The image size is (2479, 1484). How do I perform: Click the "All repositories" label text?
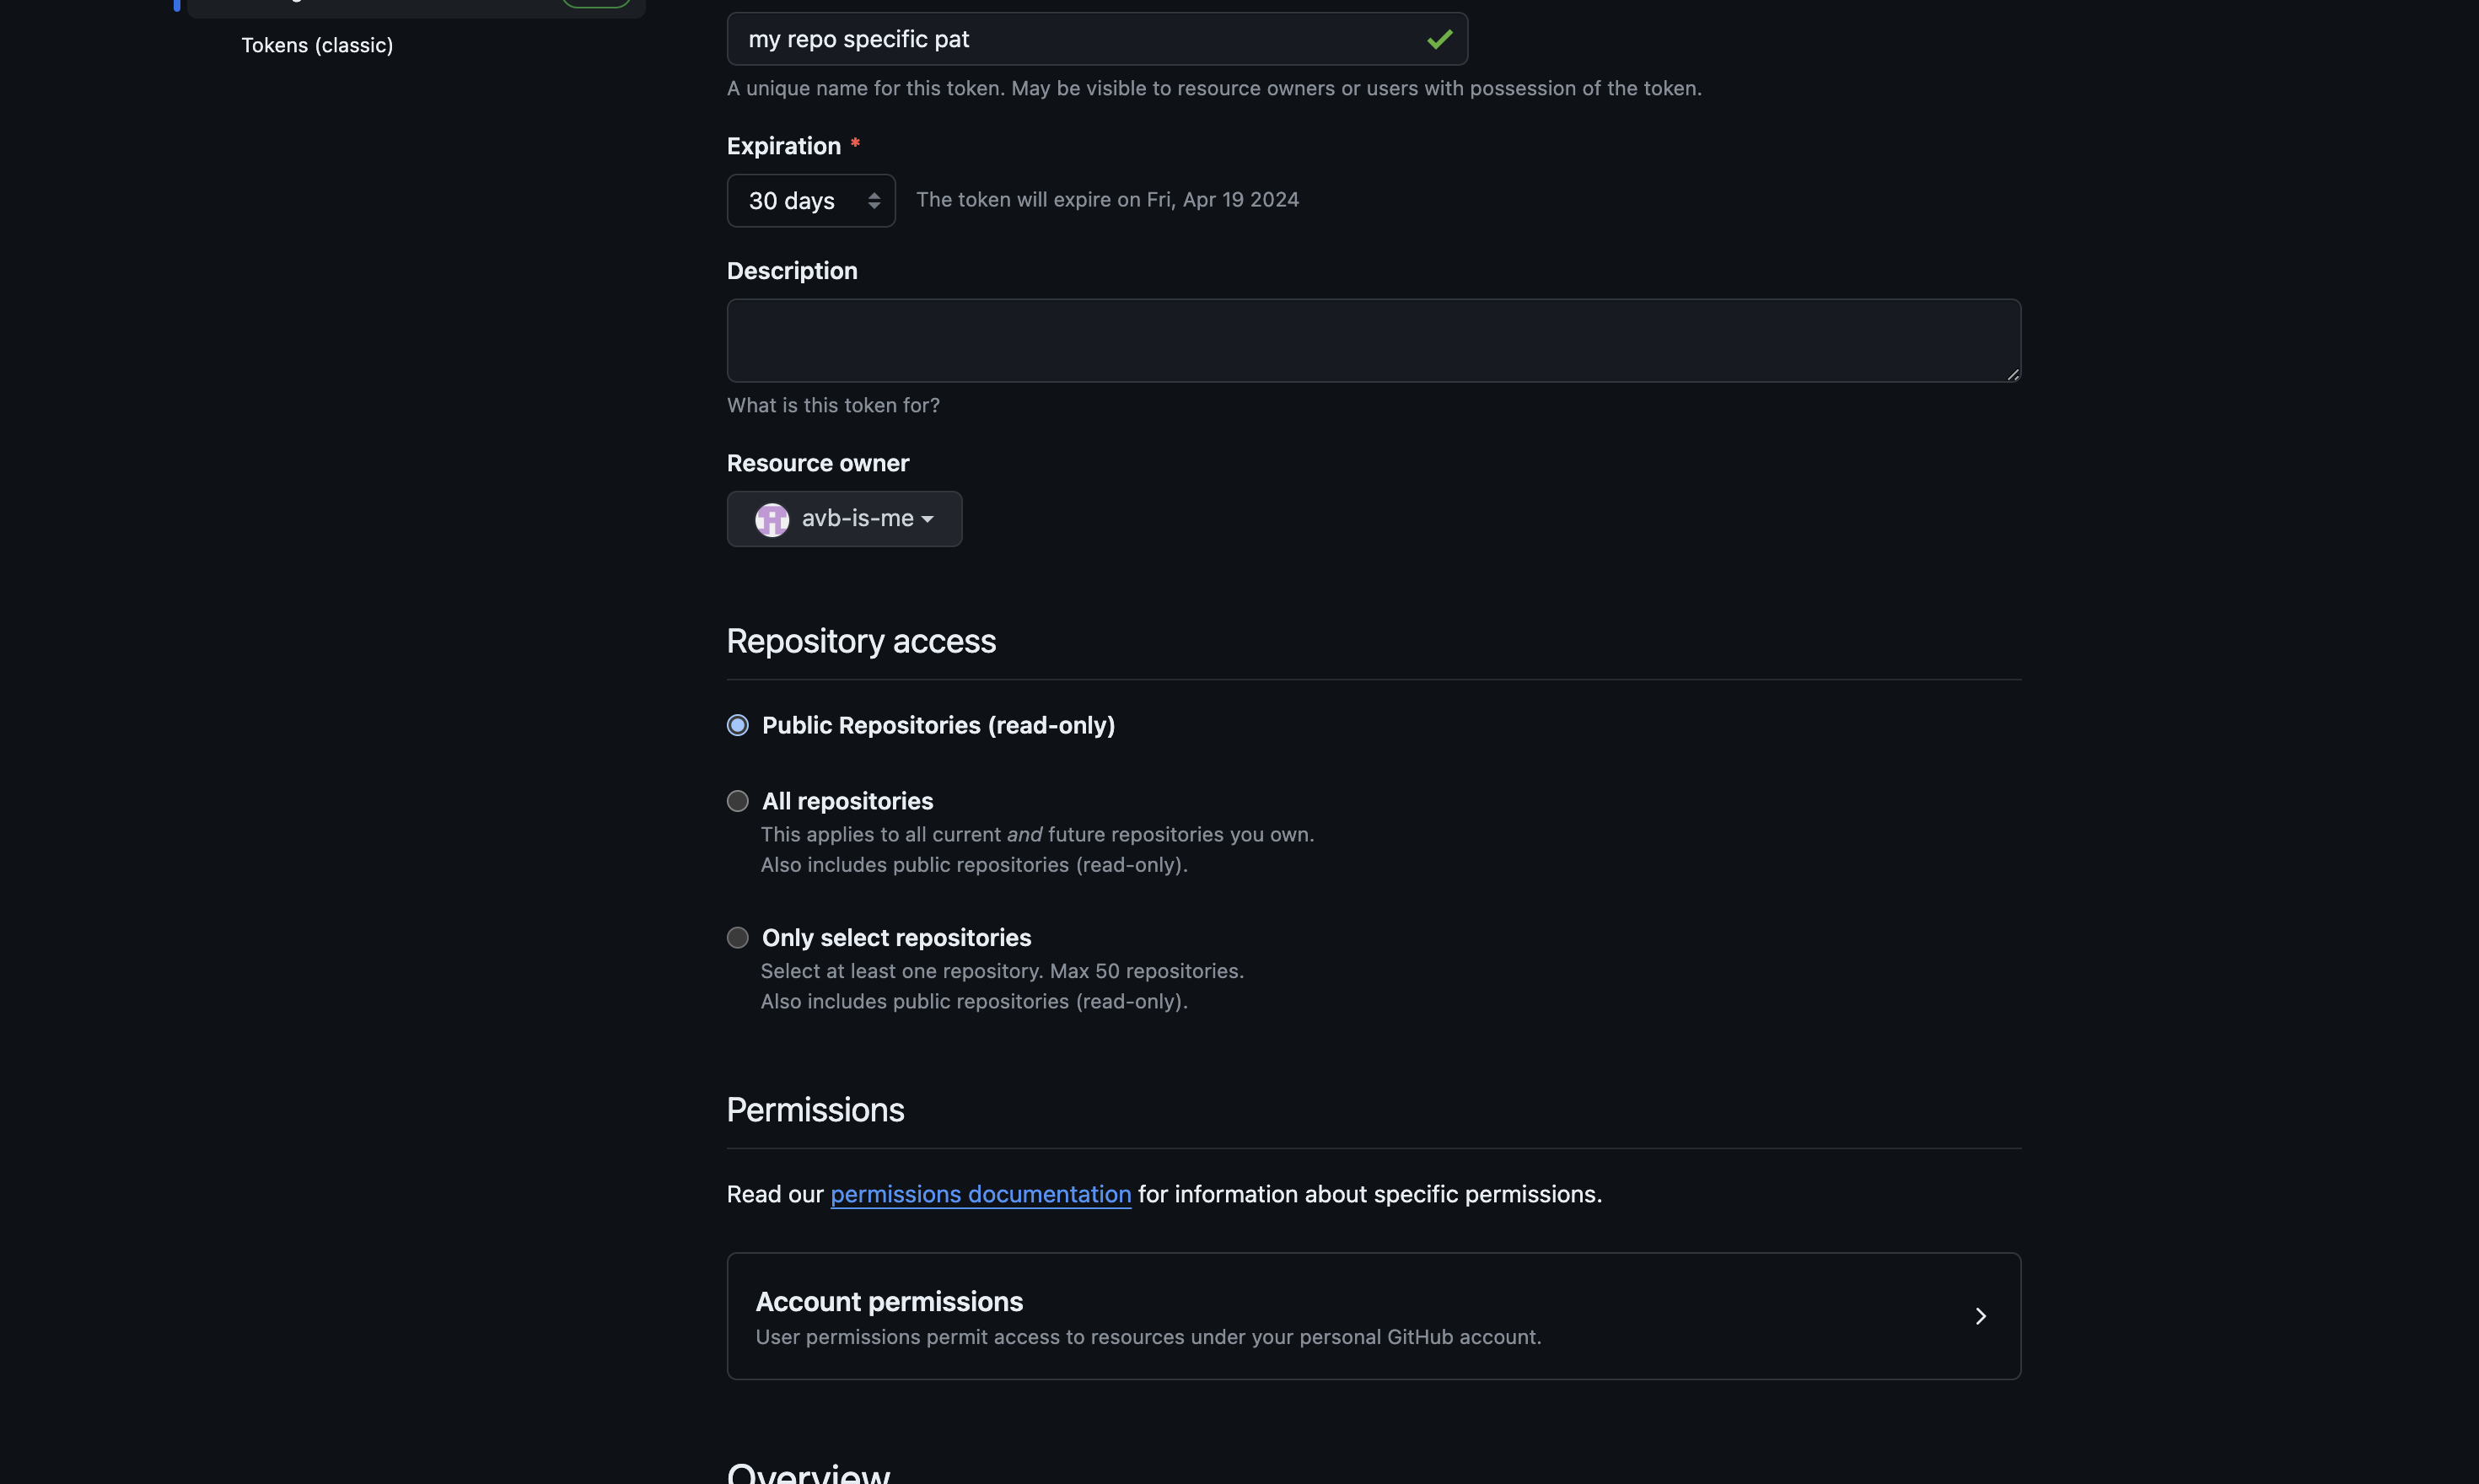[x=847, y=801]
